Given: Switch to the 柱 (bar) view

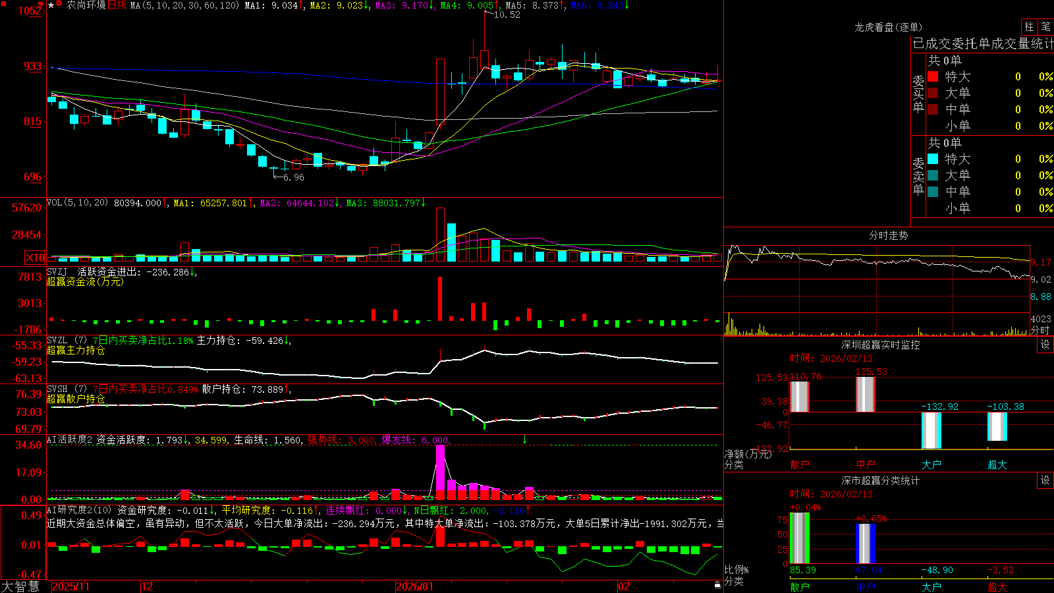Looking at the screenshot, I should click(x=1029, y=26).
